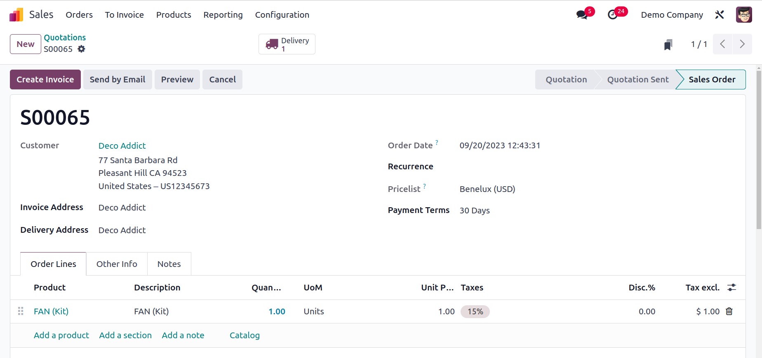
Task: Open the Configuration menu
Action: click(x=282, y=15)
